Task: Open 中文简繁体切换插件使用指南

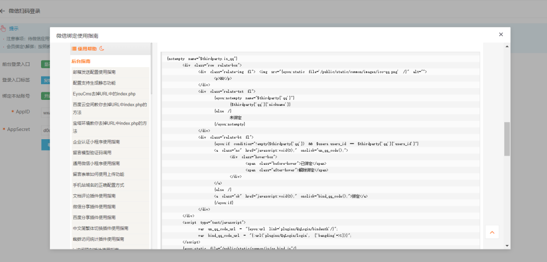Action: click(100, 229)
